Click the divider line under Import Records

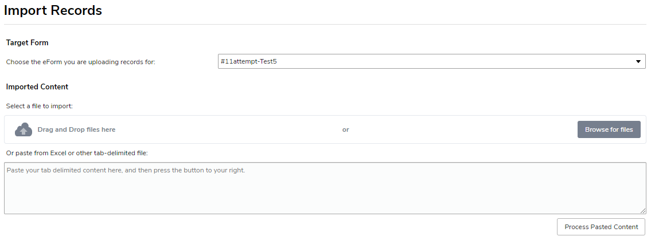coord(325,25)
